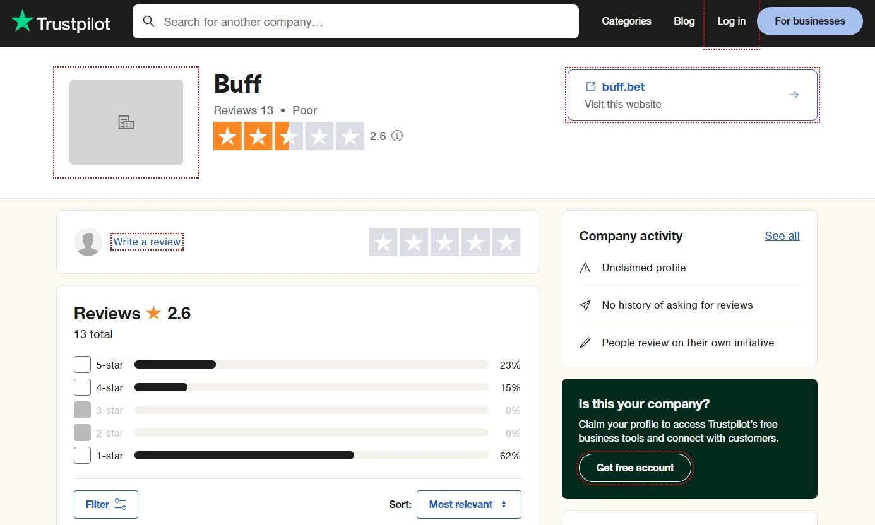Click the megaphone icon near No history of asking
The height and width of the screenshot is (525, 875).
click(x=585, y=305)
